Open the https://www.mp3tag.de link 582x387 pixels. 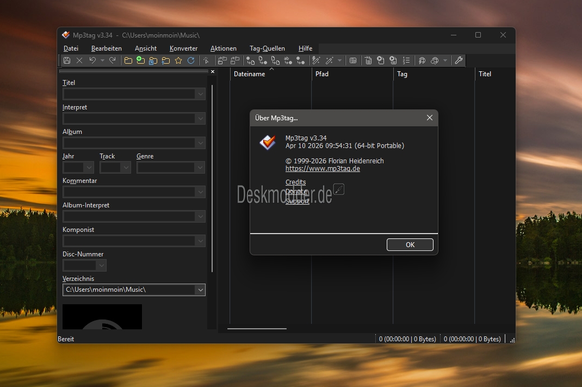[x=322, y=169]
